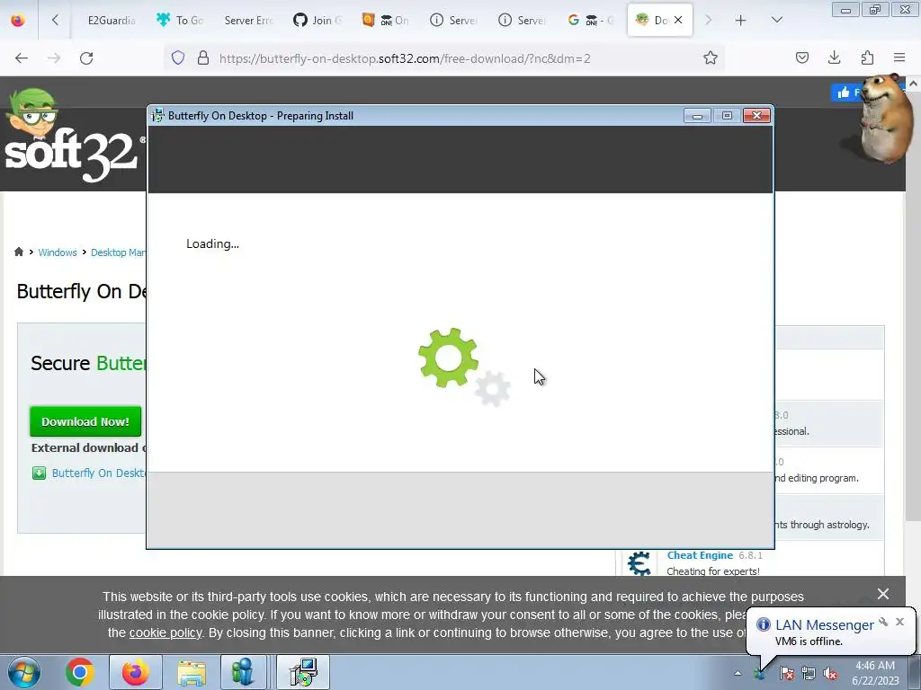Click the network tray icon

[x=809, y=674]
